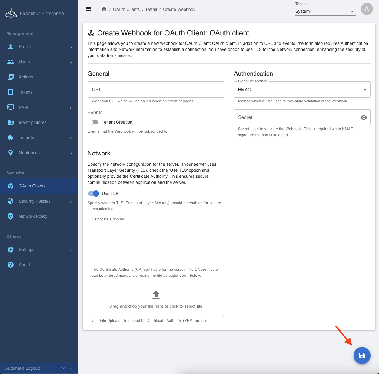Open the hamburger navigation menu

[x=89, y=9]
